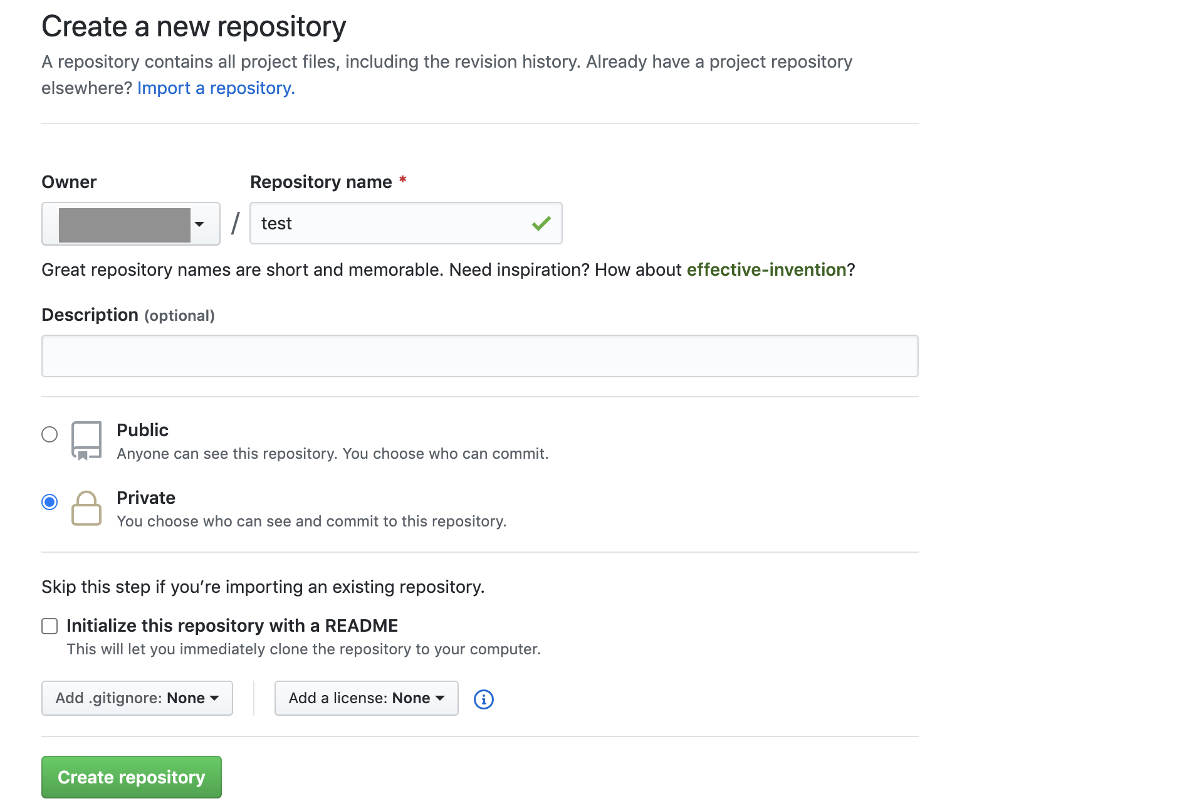
Task: Expand the Add a license dropdown
Action: 367,698
